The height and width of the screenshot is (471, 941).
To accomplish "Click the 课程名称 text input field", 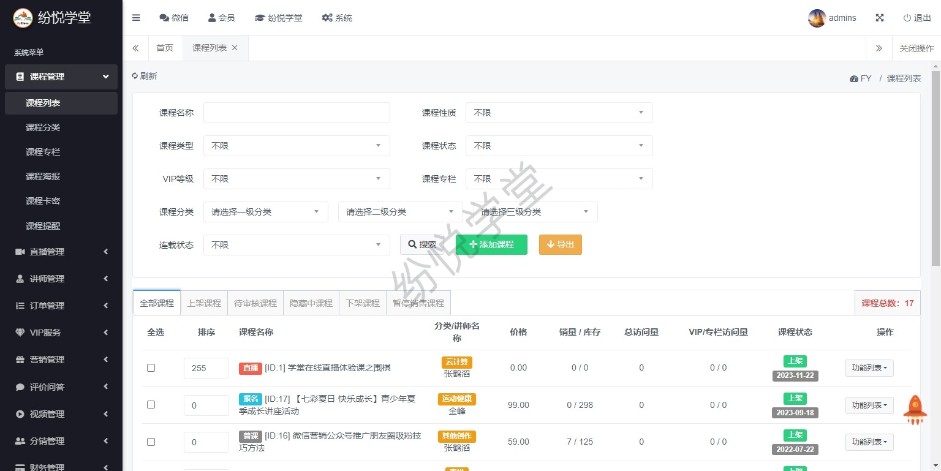I will [x=297, y=113].
